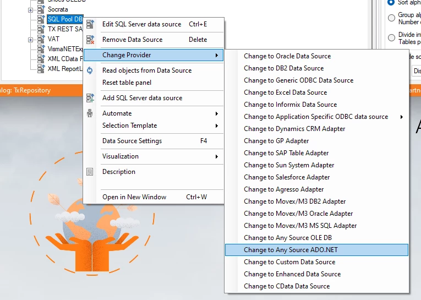Select Change to Informix Data Source

316,105
